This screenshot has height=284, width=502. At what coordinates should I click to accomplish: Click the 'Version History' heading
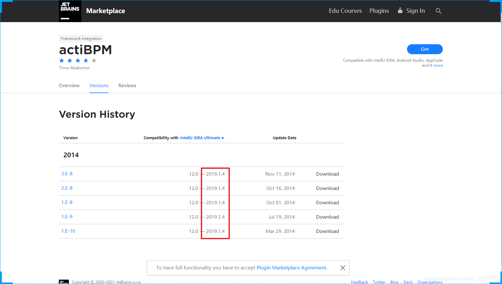point(97,114)
